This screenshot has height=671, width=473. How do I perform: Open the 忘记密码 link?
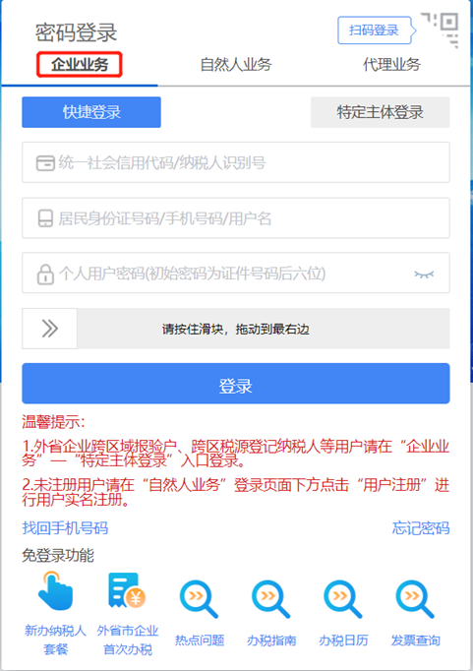point(421,528)
